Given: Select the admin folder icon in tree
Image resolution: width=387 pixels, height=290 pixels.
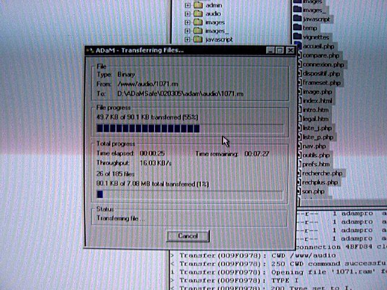Looking at the screenshot, I should tap(198, 5).
